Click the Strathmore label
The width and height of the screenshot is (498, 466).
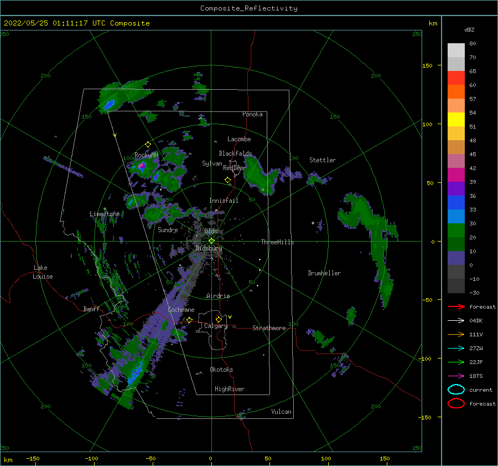(x=269, y=328)
